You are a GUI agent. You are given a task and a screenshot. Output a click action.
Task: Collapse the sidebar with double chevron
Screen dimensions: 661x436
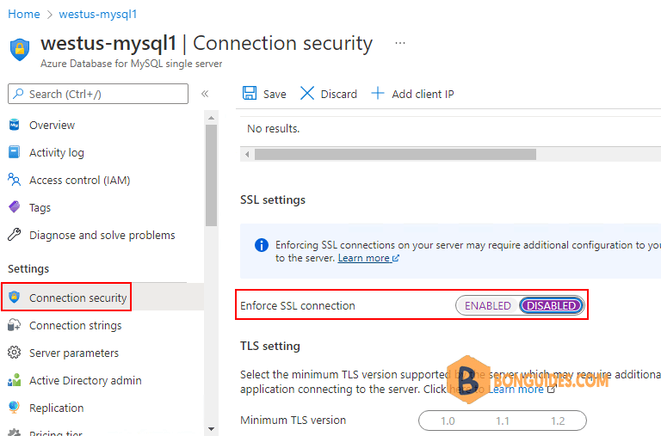(205, 94)
